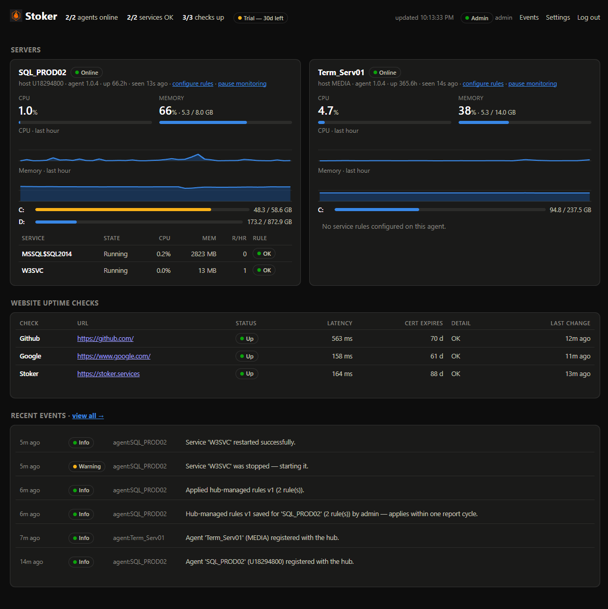Image resolution: width=608 pixels, height=609 pixels.
Task: Click the LATENCY column header
Action: pyautogui.click(x=340, y=323)
